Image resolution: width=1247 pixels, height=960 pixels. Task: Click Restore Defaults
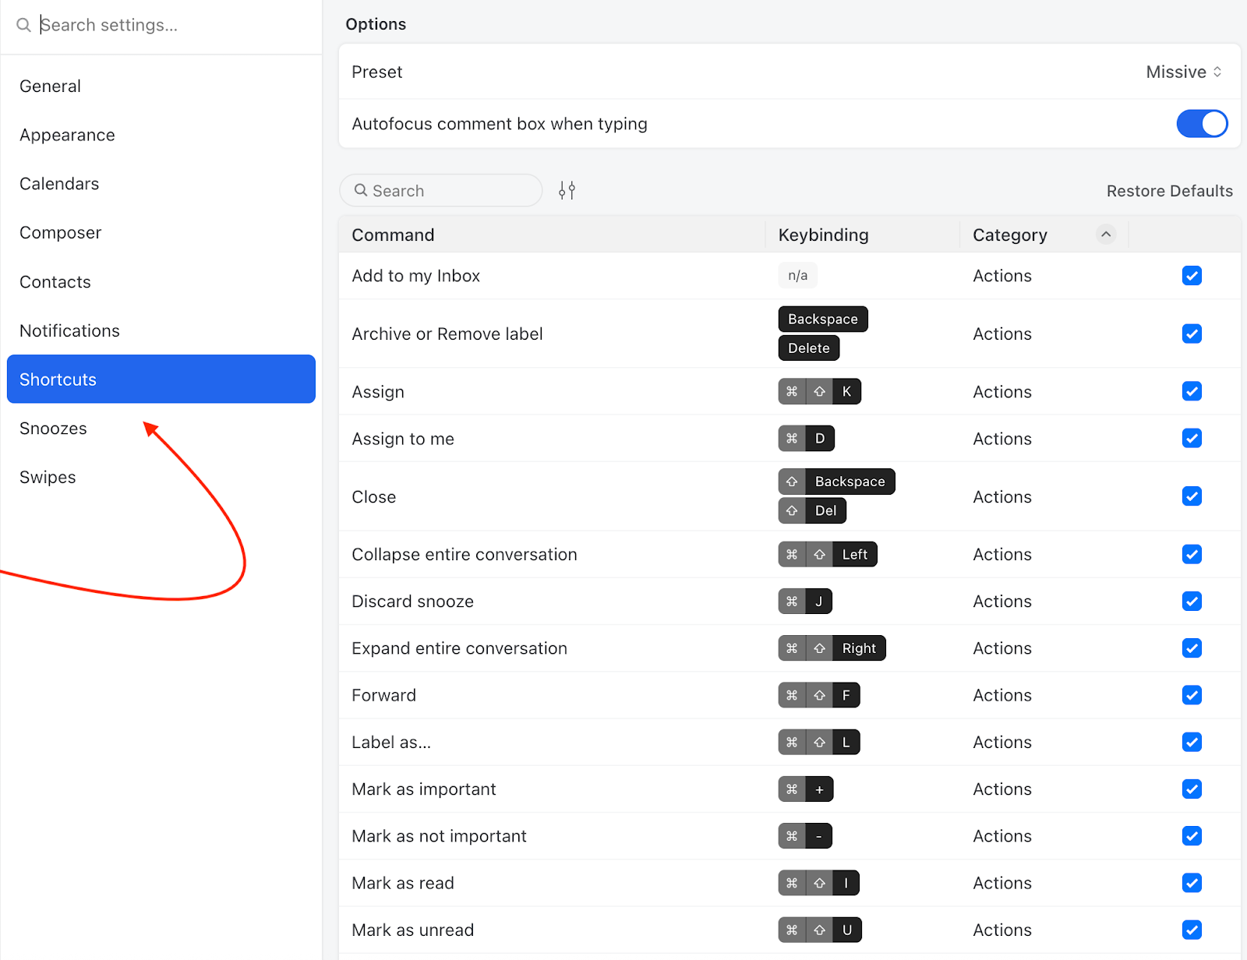(x=1169, y=190)
